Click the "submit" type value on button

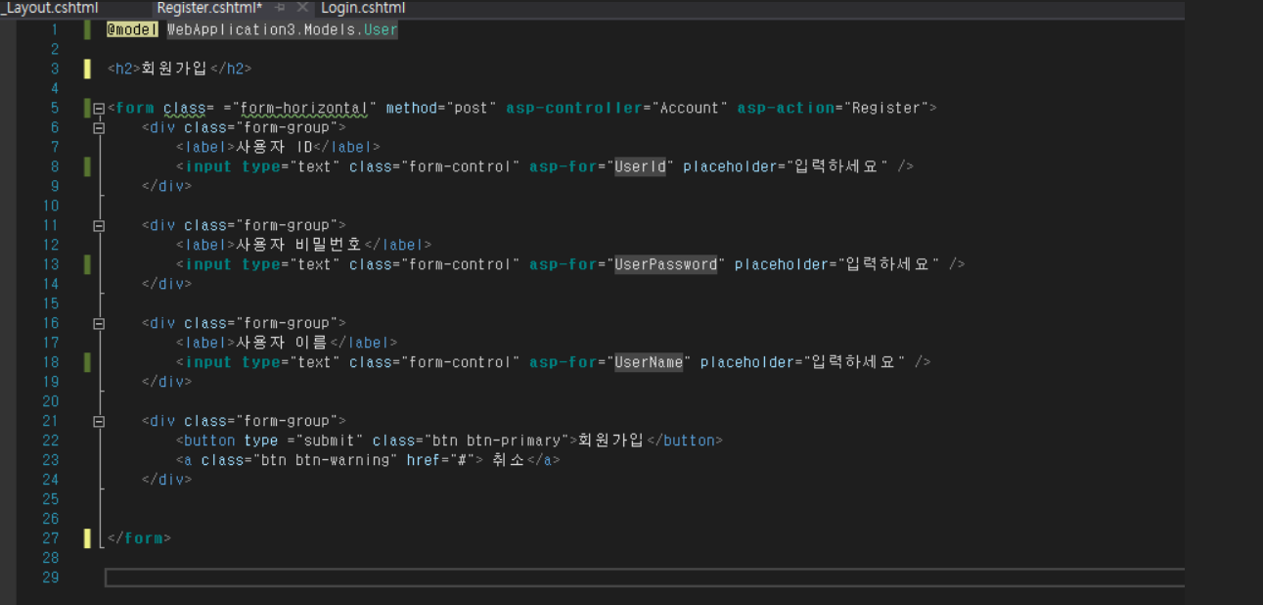(330, 441)
